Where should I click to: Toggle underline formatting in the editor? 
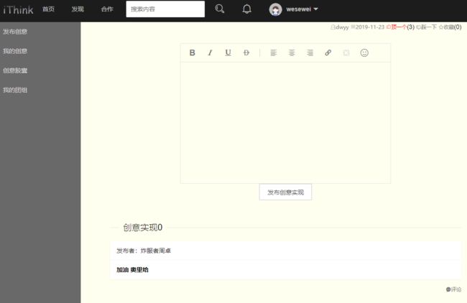228,52
